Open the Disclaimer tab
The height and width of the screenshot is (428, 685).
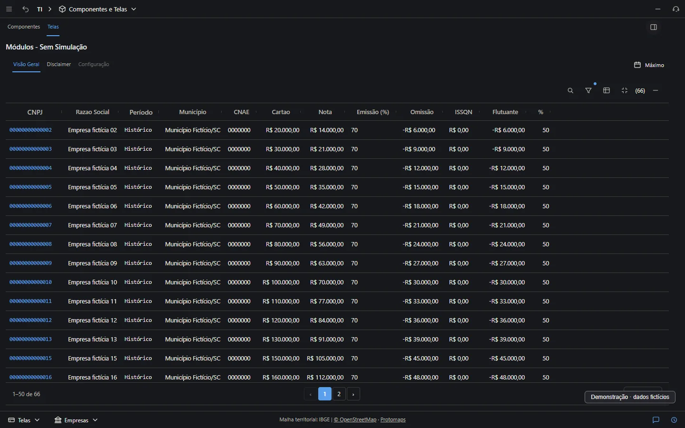coord(59,64)
